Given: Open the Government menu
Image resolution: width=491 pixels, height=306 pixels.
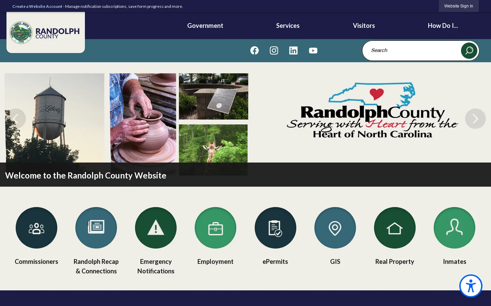Looking at the screenshot, I should tap(205, 26).
